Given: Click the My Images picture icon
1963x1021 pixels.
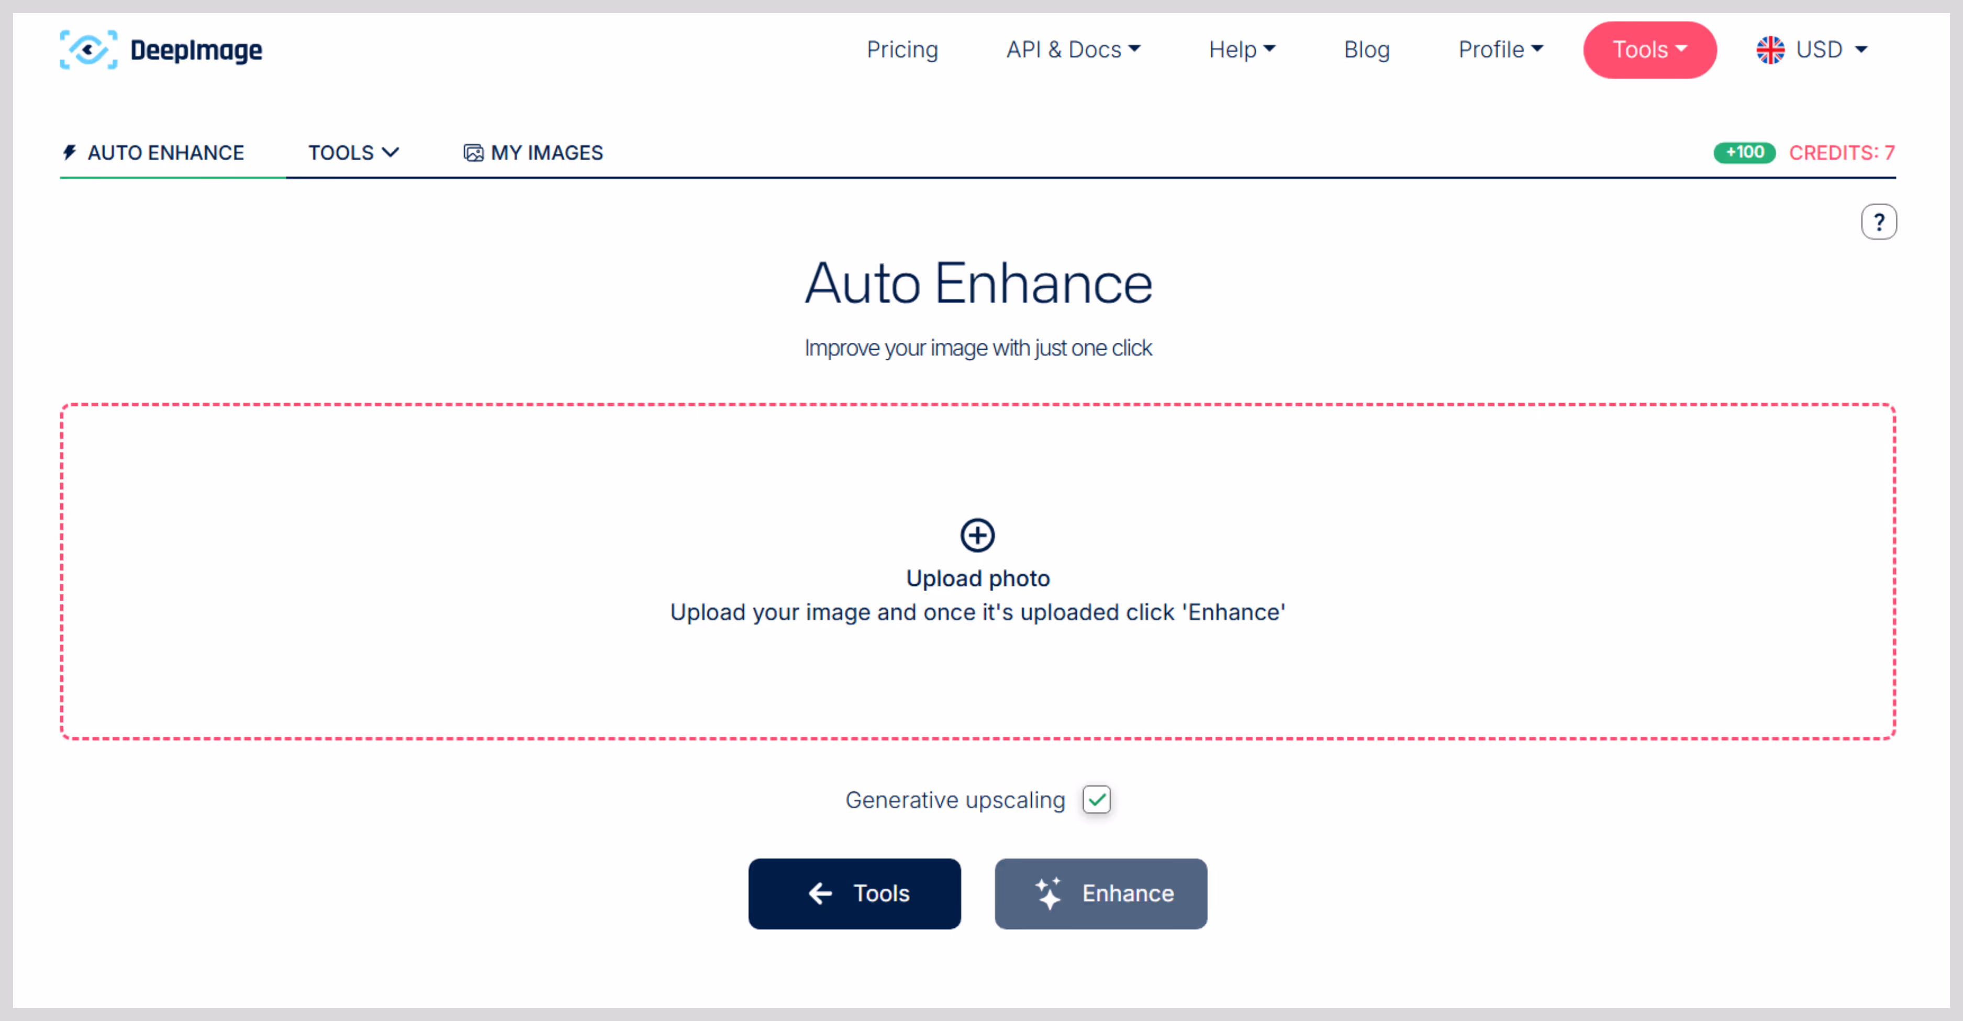Looking at the screenshot, I should click(x=473, y=153).
